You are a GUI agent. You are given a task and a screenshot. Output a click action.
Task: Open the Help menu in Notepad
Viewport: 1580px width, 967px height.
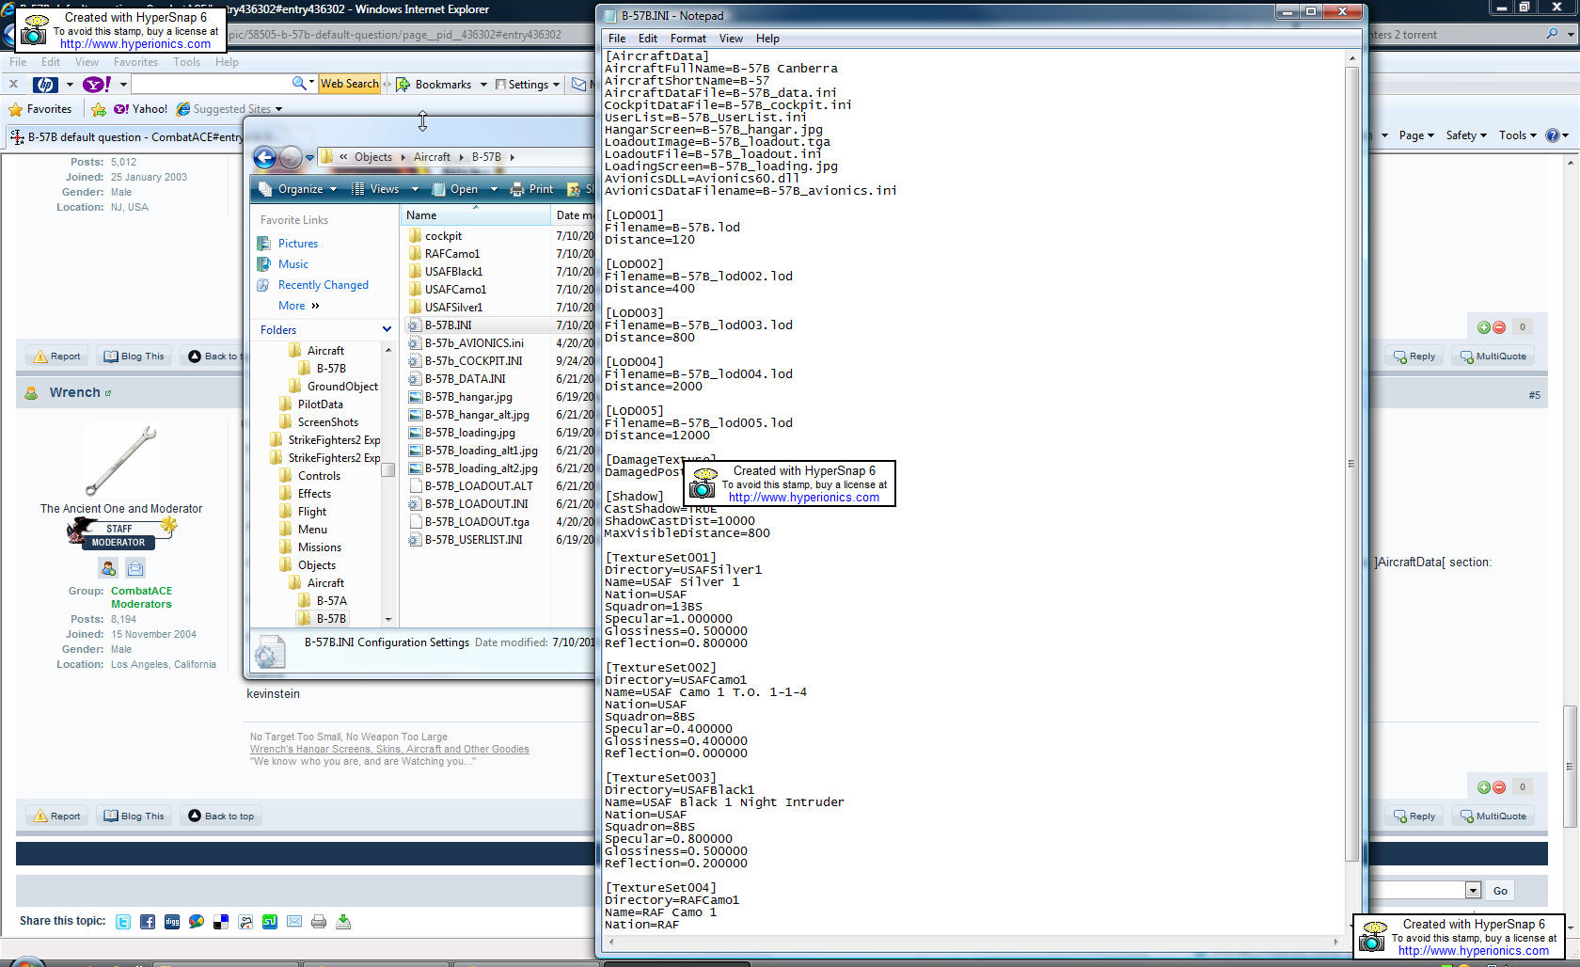click(767, 39)
